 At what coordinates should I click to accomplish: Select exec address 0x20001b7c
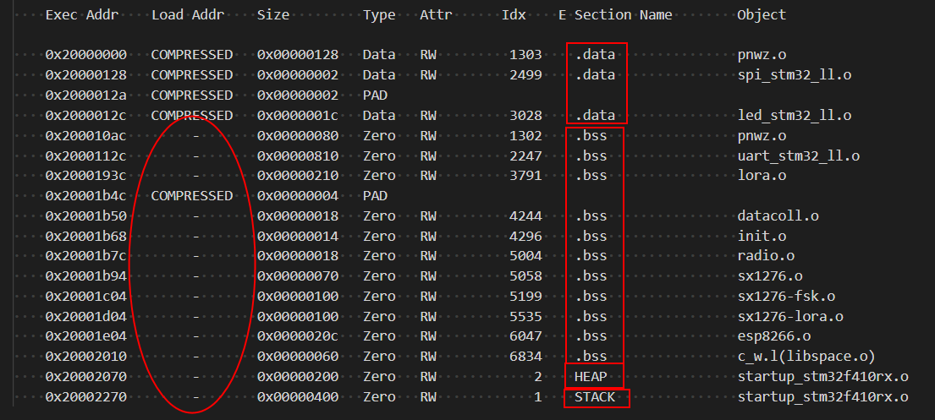tap(85, 256)
